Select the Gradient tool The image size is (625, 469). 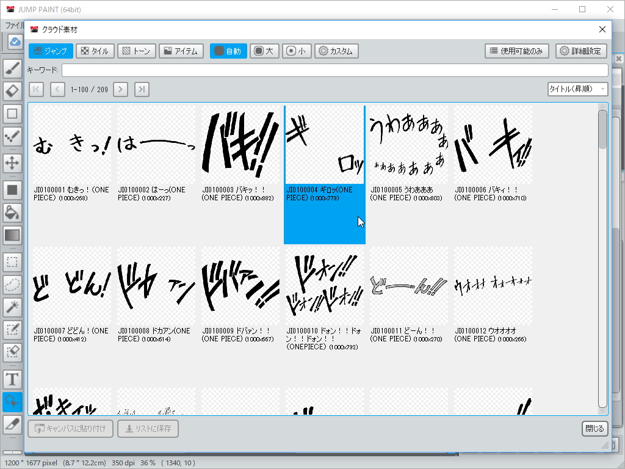(12, 235)
